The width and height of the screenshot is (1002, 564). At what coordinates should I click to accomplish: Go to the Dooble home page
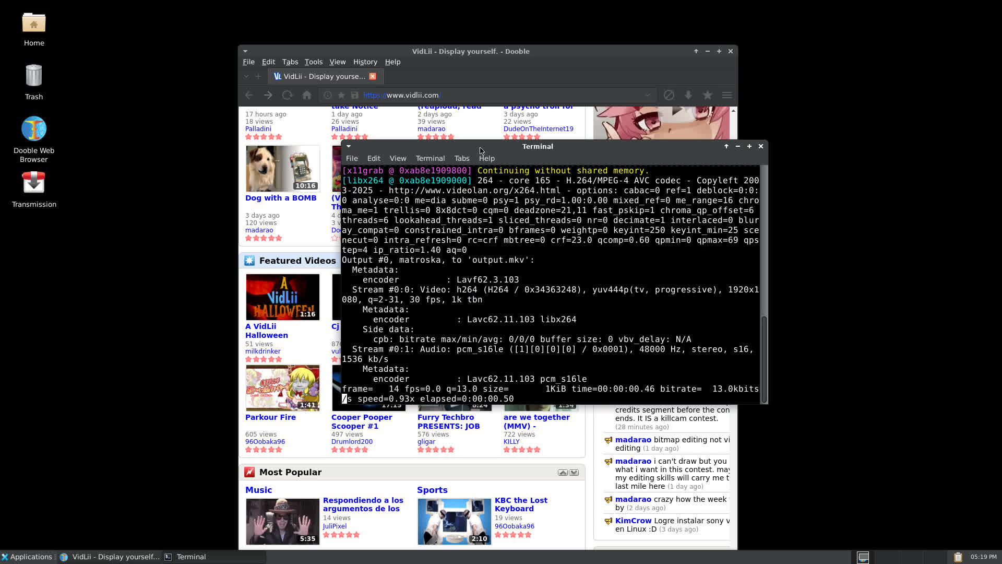pos(307,95)
